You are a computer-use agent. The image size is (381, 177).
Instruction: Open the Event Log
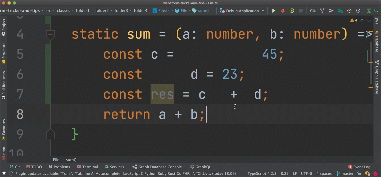(x=359, y=167)
